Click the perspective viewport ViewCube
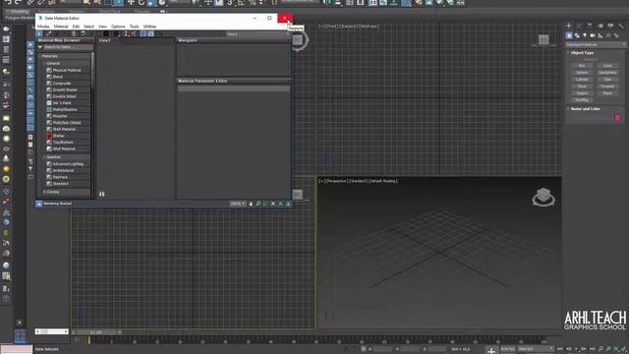 click(543, 197)
